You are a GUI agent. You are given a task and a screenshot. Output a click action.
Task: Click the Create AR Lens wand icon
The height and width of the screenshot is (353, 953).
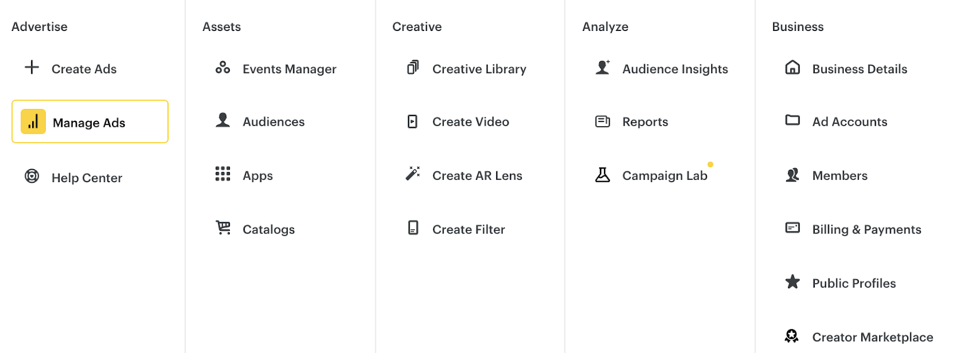point(413,173)
